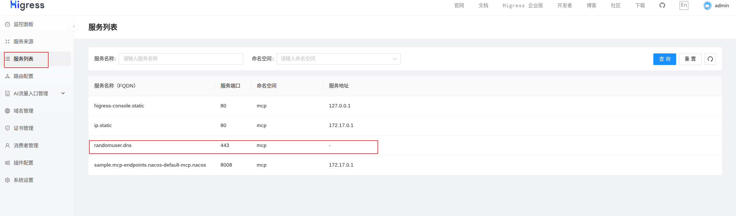Image resolution: width=736 pixels, height=216 pixels.
Task: Click the 查询 search button
Action: pos(664,59)
